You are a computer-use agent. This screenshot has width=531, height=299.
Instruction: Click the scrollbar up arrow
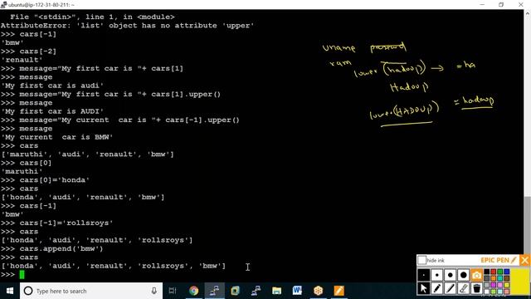tap(528, 13)
